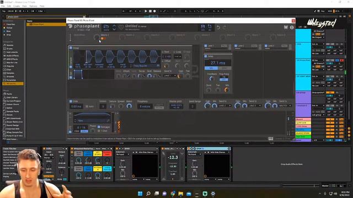Click the Save preset icon in Phase Plant
The width and height of the screenshot is (353, 198).
203,27
